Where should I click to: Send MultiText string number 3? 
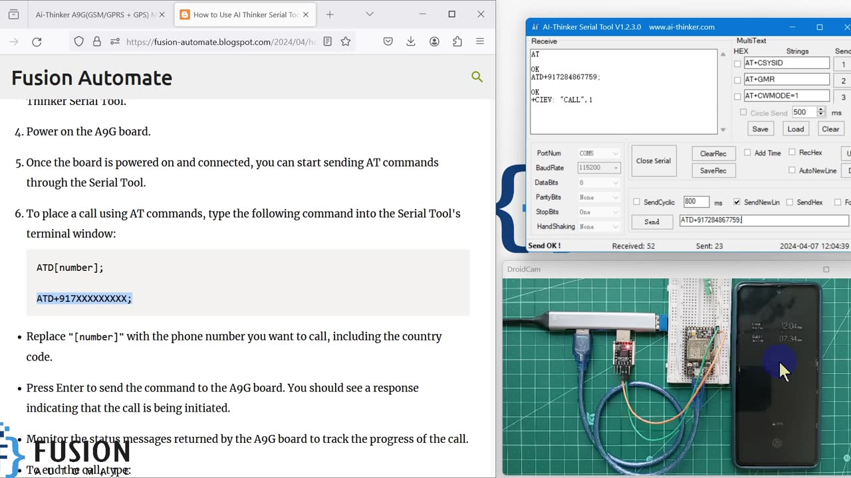coord(843,97)
